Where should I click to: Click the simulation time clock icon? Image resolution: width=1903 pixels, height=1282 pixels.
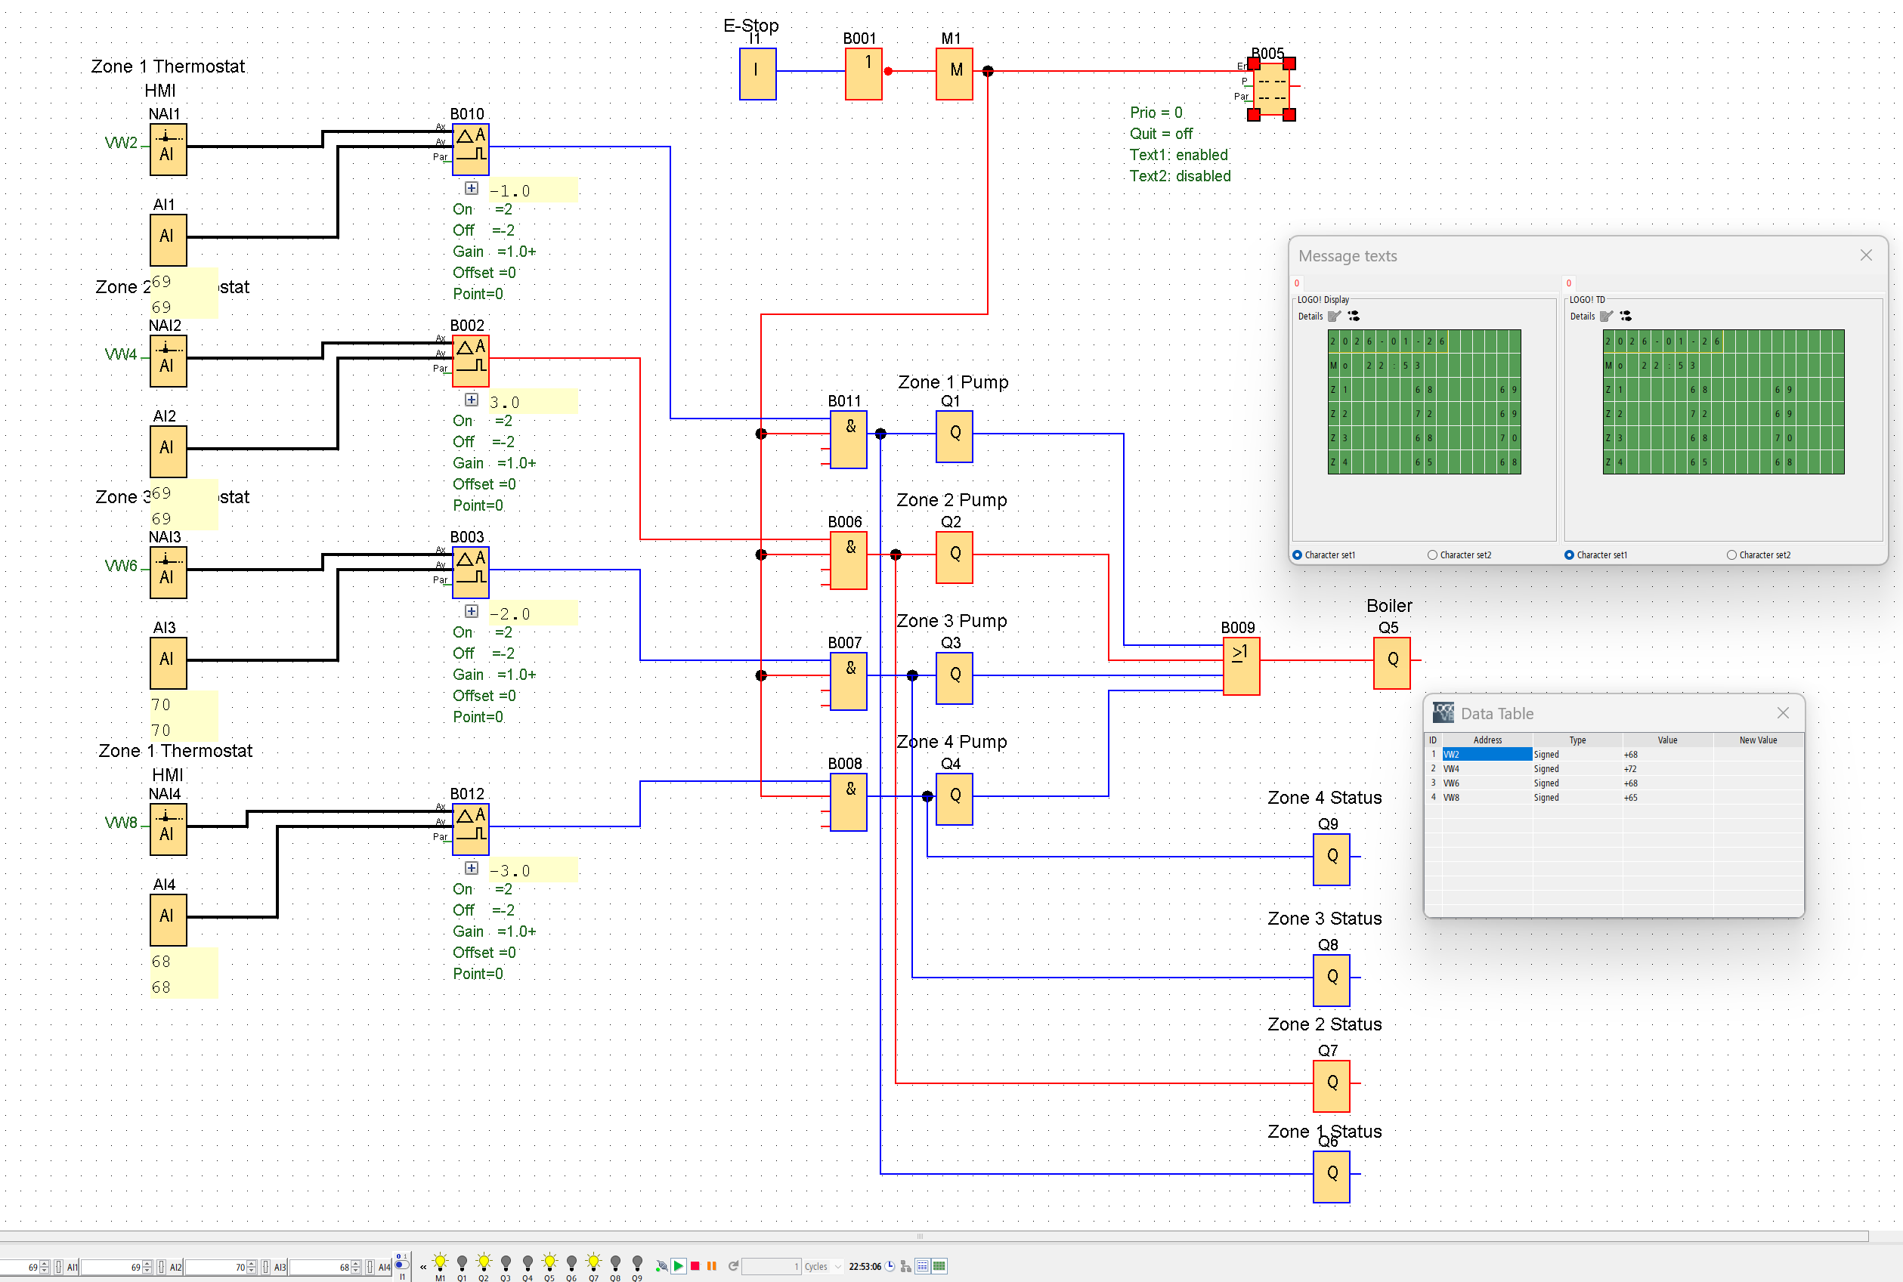pos(890,1265)
